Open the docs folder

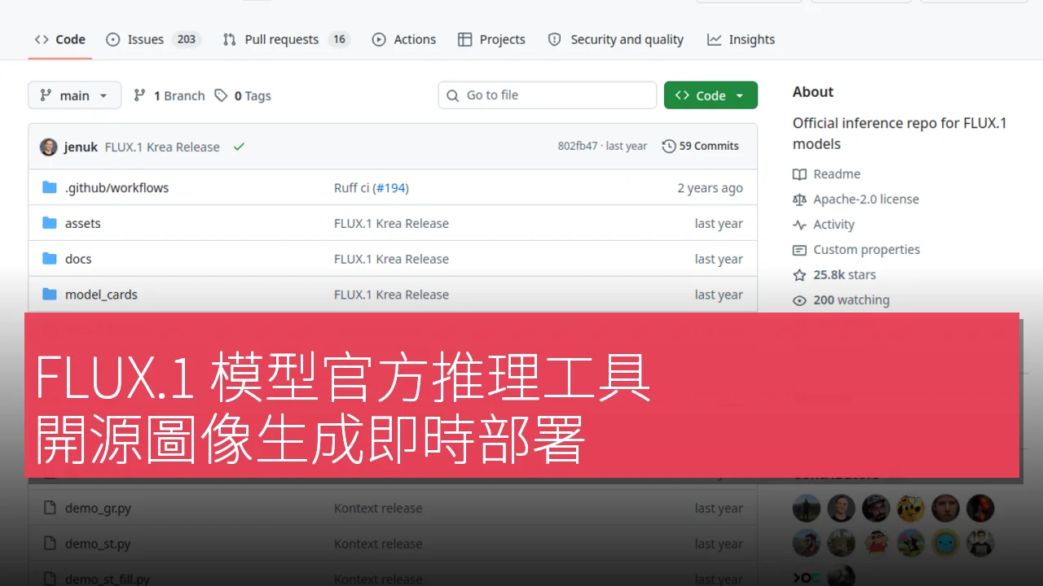click(78, 259)
